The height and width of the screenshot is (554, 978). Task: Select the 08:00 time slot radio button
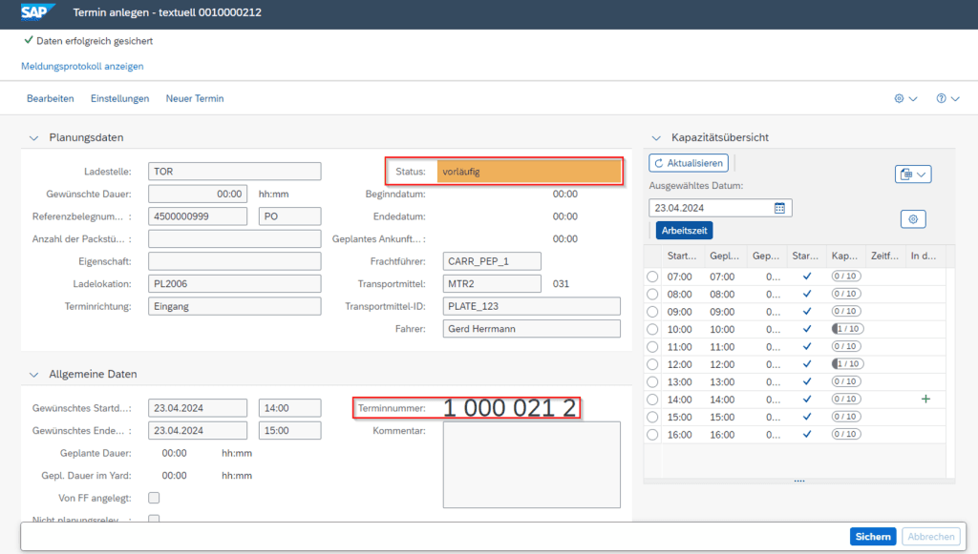(x=652, y=294)
